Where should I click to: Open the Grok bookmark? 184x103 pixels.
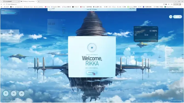click(12, 7)
